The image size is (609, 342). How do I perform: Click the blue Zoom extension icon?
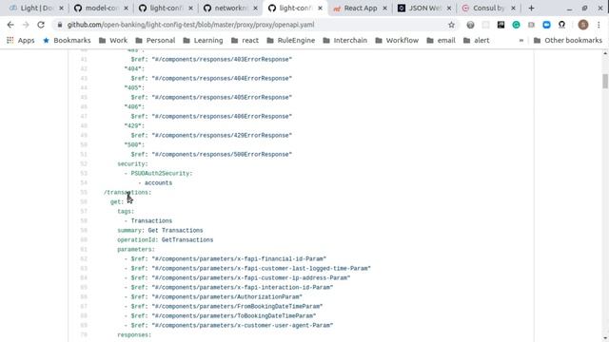(546, 25)
